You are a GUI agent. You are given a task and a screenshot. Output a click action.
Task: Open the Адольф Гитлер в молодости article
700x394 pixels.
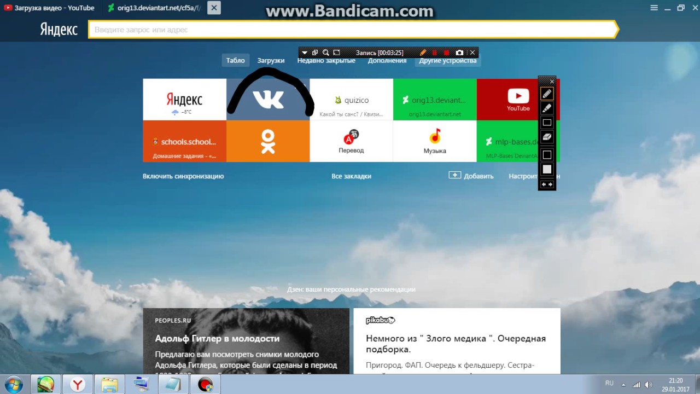[246, 341]
